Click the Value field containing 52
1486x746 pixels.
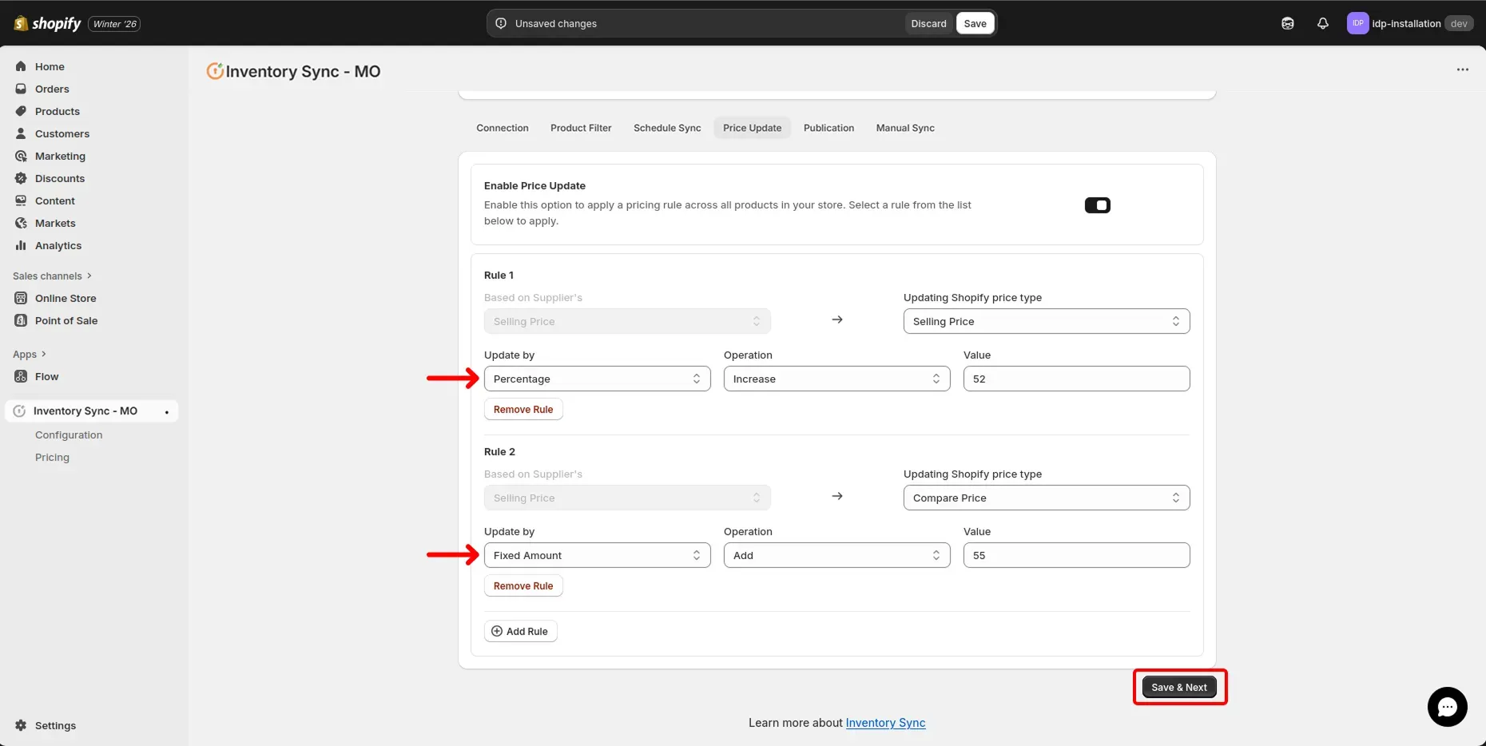[x=1075, y=379]
